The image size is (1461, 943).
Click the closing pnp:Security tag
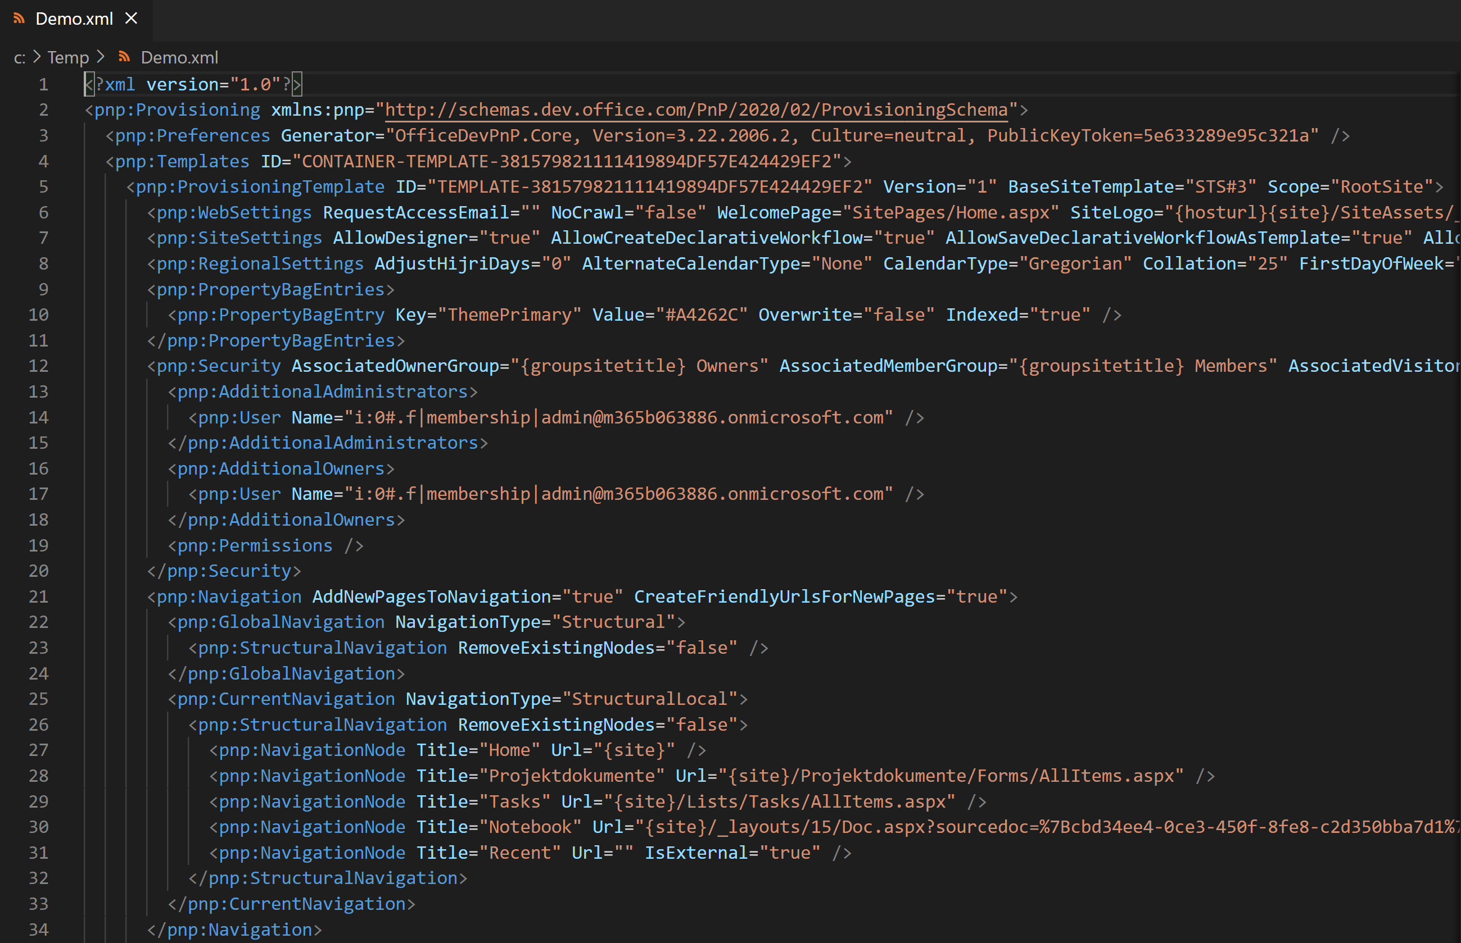(x=224, y=571)
